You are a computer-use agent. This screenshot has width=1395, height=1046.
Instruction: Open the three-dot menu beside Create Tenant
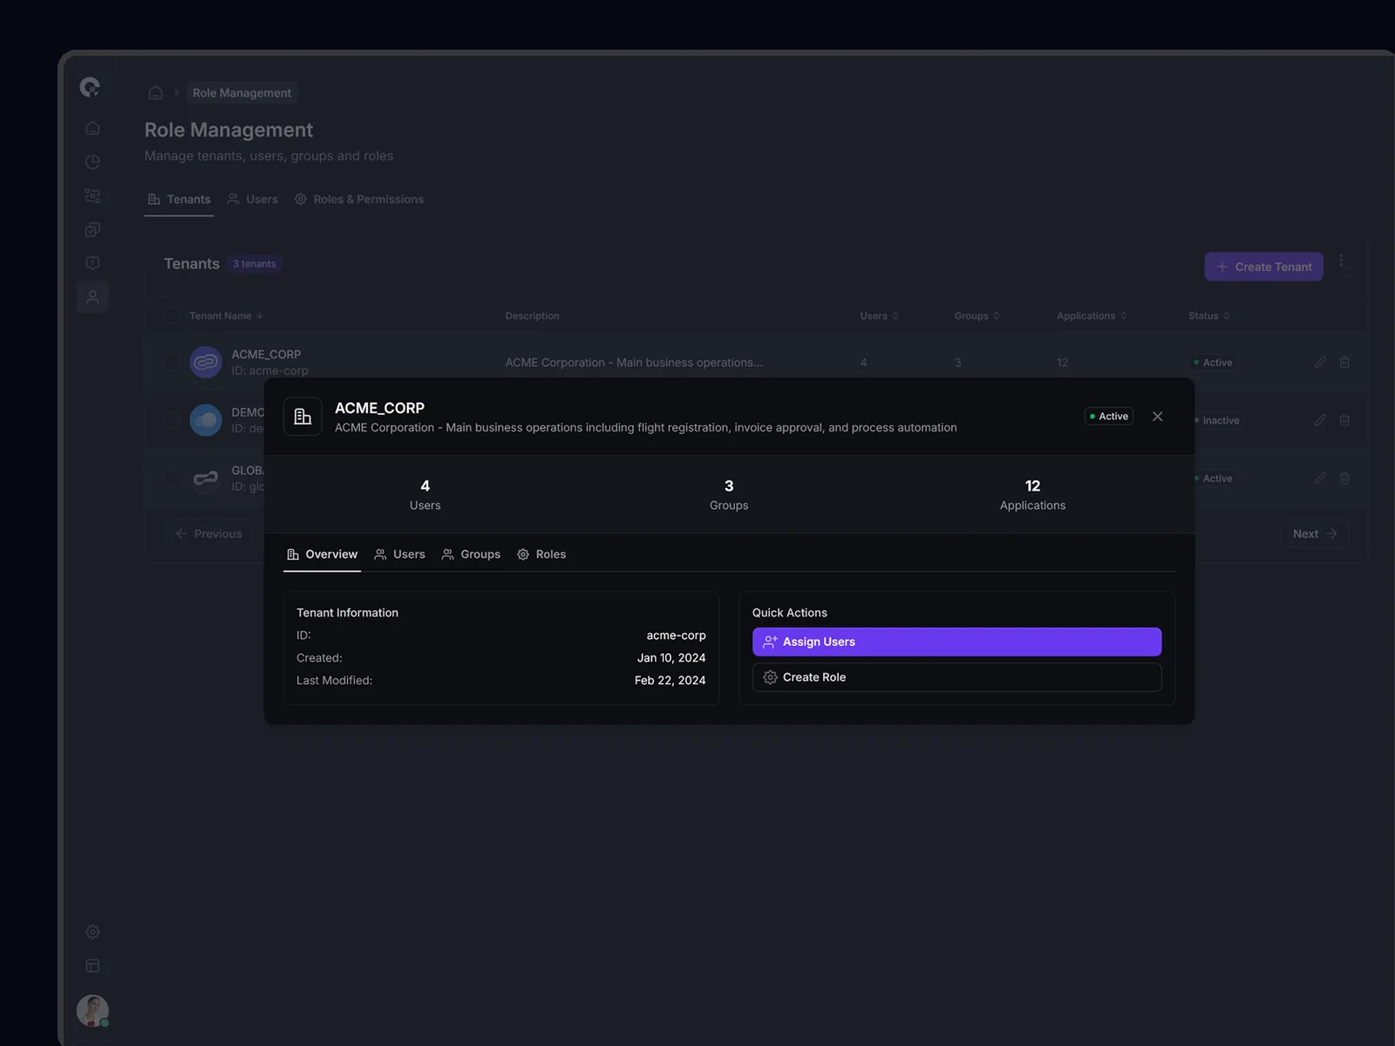point(1341,261)
